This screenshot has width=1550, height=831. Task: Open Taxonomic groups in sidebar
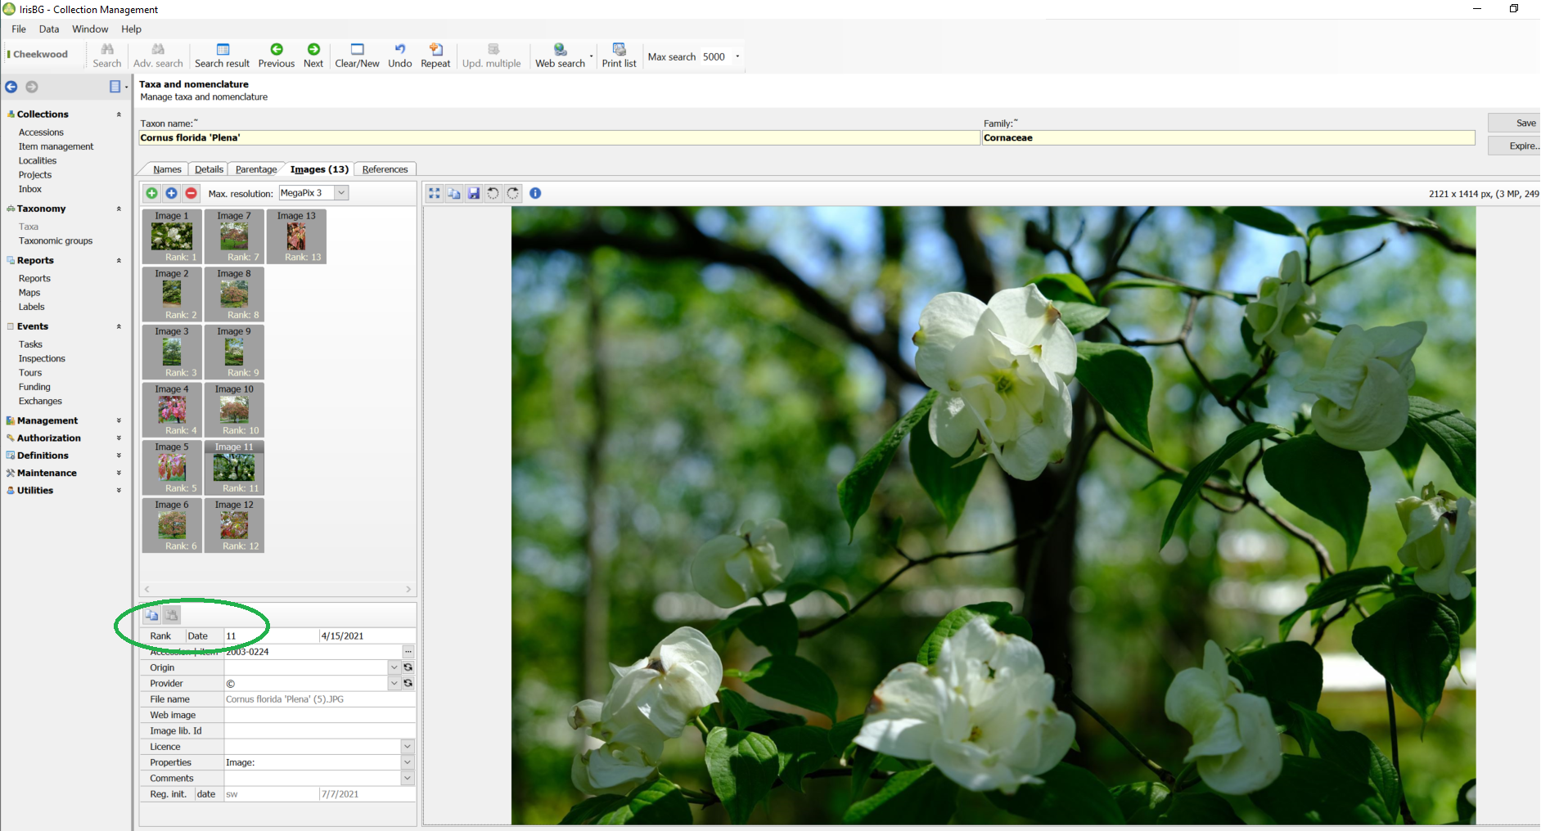[x=56, y=241]
